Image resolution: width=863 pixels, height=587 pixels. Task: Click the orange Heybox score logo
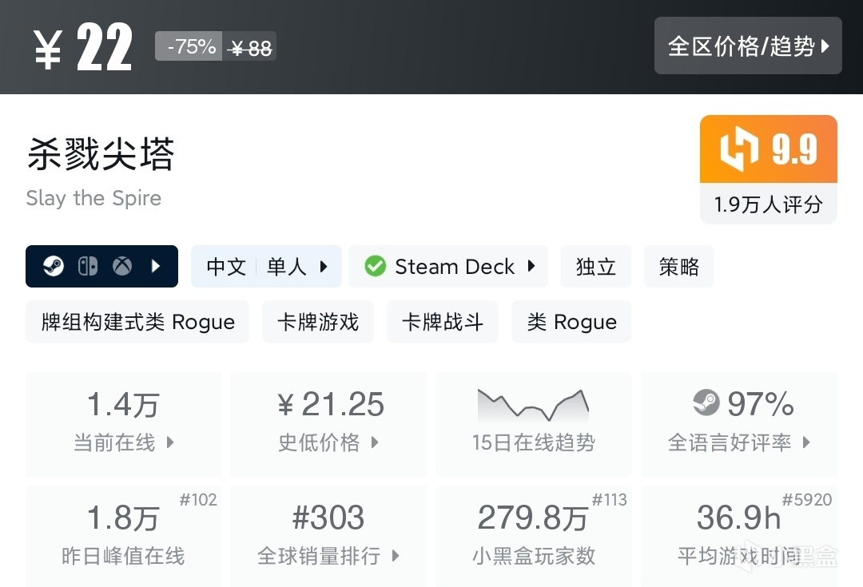738,149
